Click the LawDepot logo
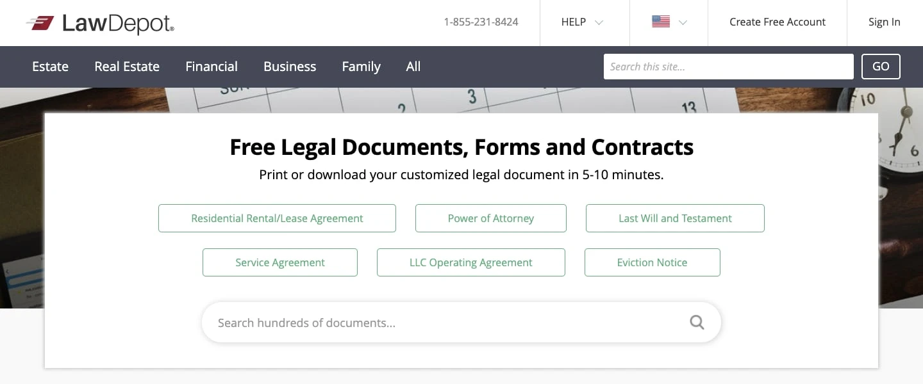923x384 pixels. (100, 24)
